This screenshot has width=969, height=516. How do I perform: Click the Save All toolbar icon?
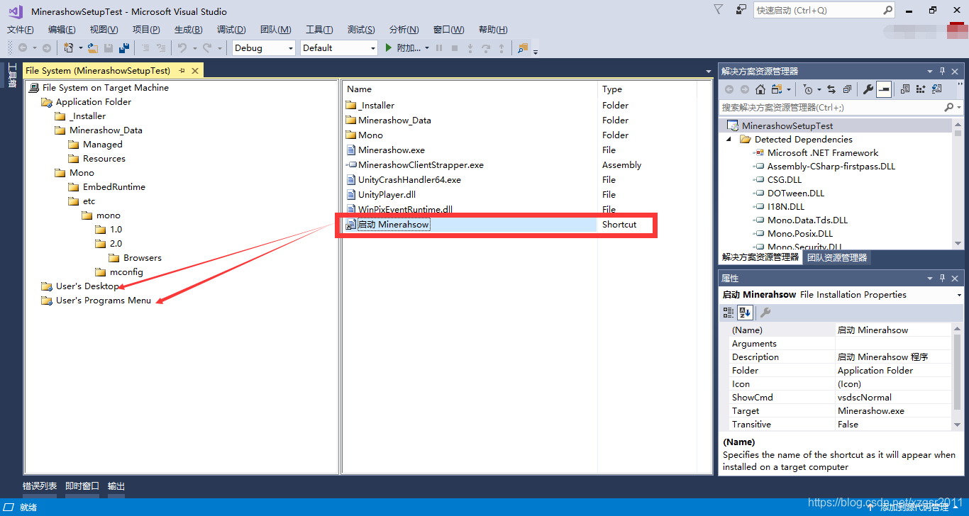(124, 48)
